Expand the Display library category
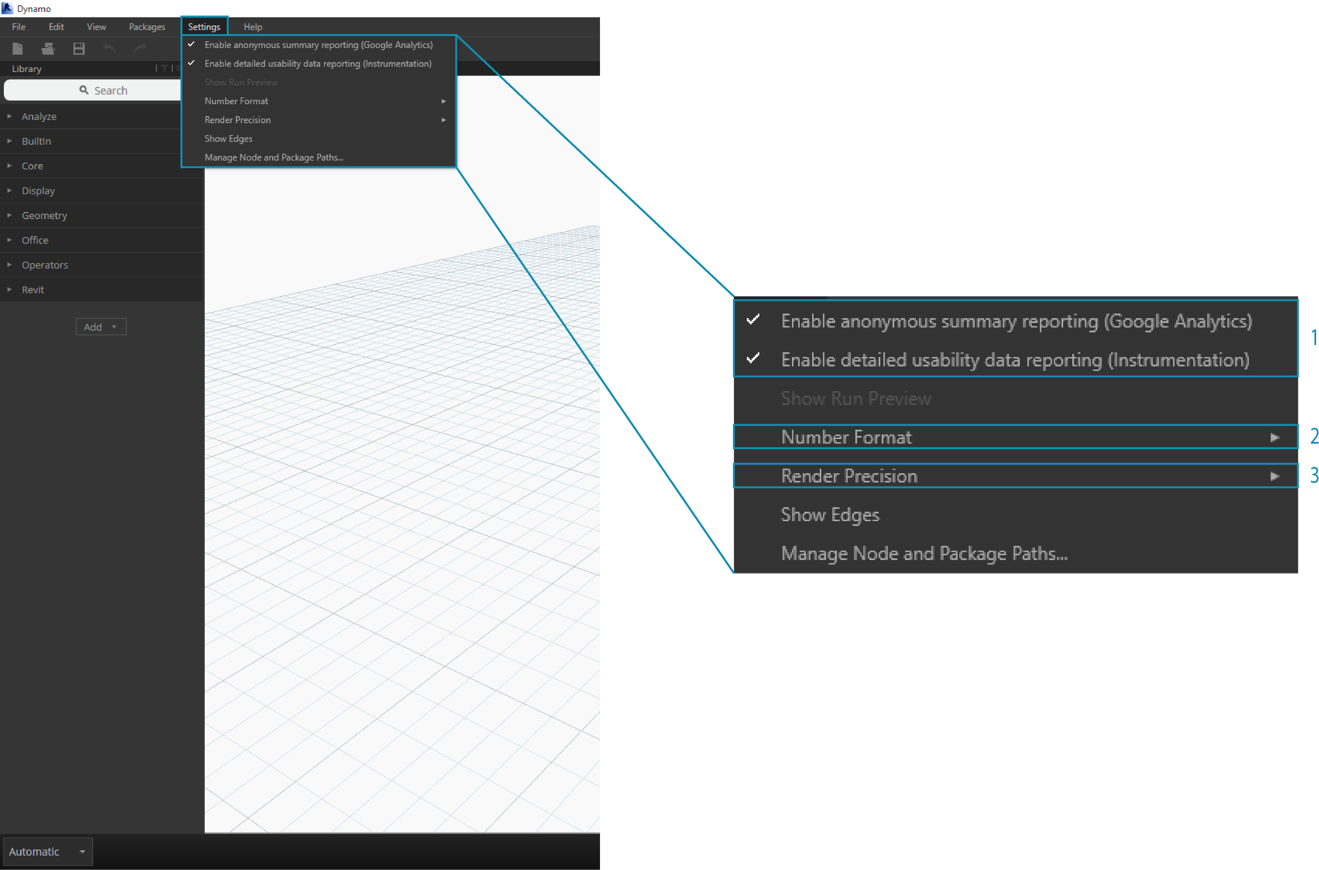Screen dimensions: 1319x870 click(102, 191)
